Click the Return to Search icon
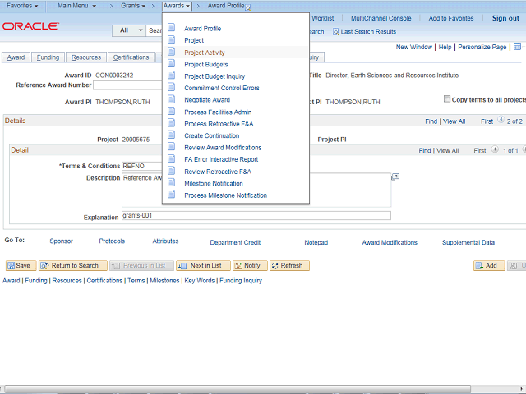Image resolution: width=526 pixels, height=394 pixels. (x=44, y=266)
